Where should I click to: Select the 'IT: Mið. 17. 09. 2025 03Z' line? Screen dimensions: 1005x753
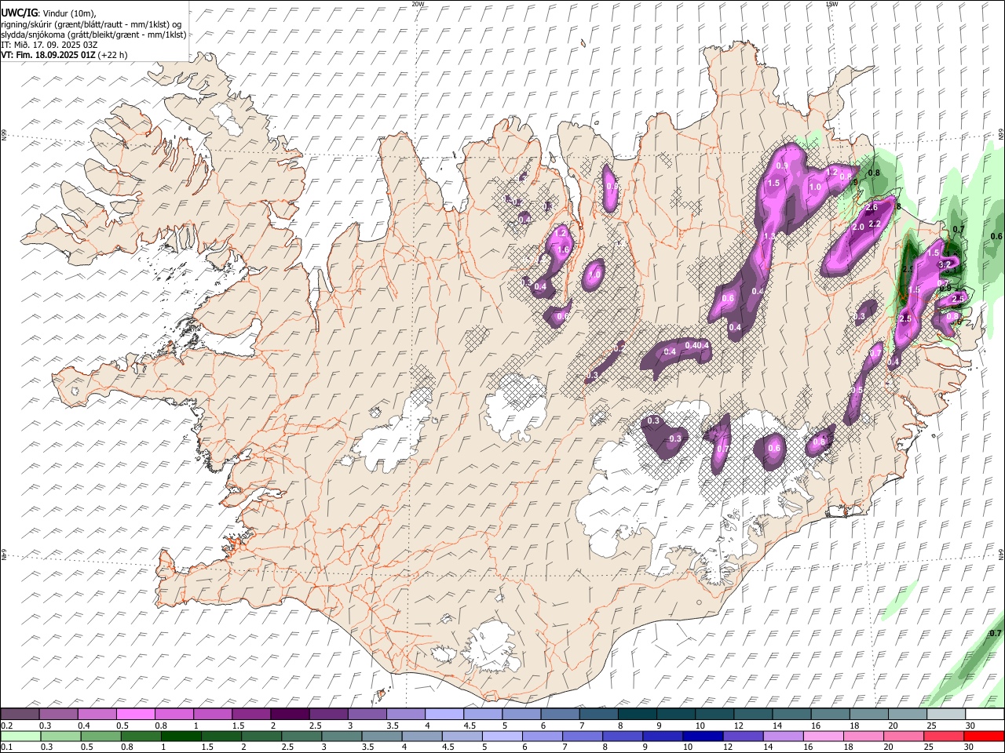tap(49, 45)
